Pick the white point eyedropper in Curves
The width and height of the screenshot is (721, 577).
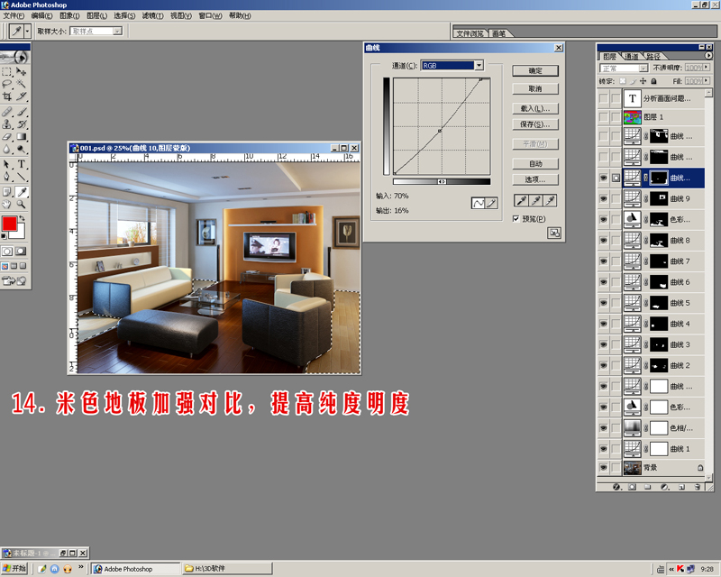[551, 200]
